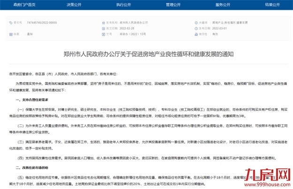The image size is (293, 189).
Task: Click heading 一、支持合理住房需求
Action: pos(32,100)
